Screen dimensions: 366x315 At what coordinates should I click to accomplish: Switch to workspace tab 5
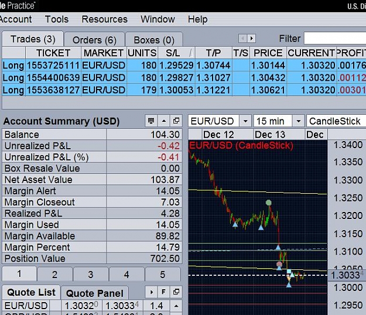[163, 275]
